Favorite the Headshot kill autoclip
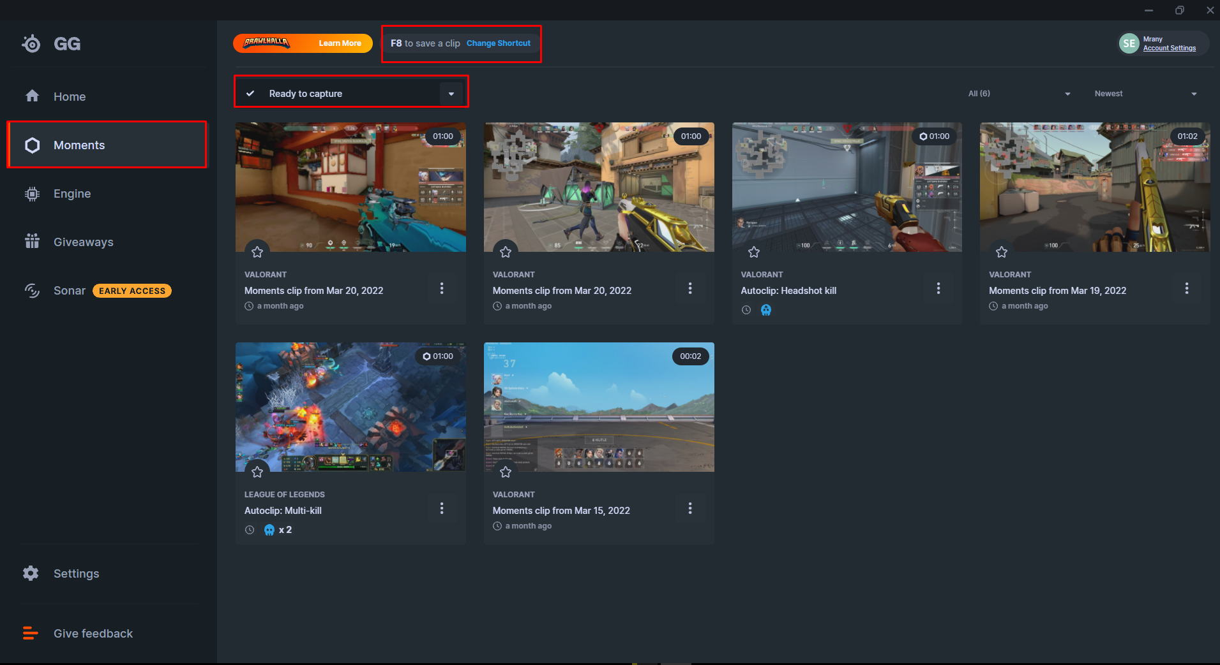 754,252
